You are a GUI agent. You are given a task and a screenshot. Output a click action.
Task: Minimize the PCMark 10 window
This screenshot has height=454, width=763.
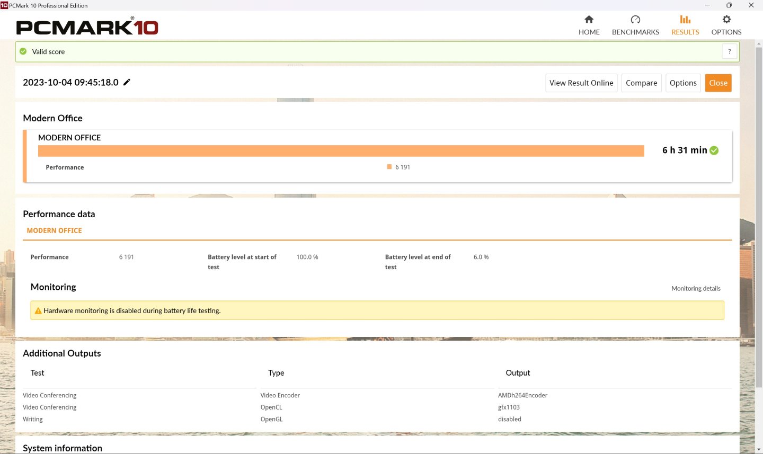click(707, 5)
